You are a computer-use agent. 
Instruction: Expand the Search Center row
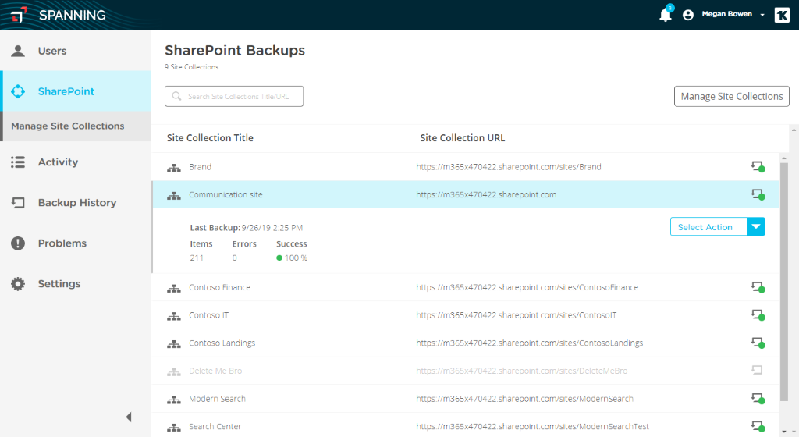pyautogui.click(x=466, y=426)
